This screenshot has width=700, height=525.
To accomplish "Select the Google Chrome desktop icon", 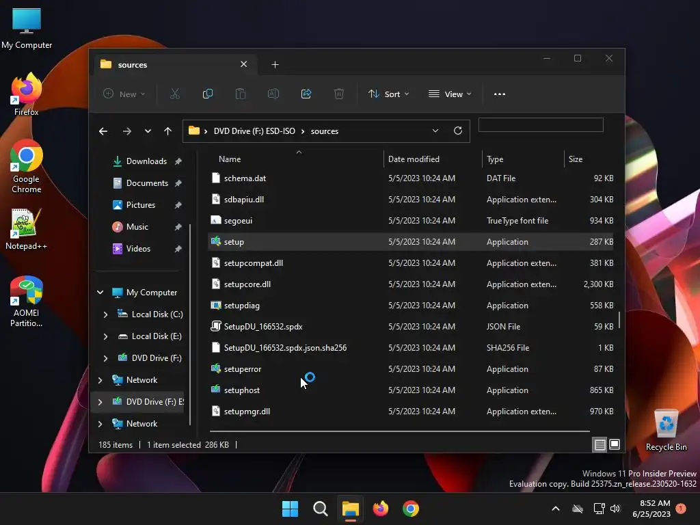I will click(27, 167).
